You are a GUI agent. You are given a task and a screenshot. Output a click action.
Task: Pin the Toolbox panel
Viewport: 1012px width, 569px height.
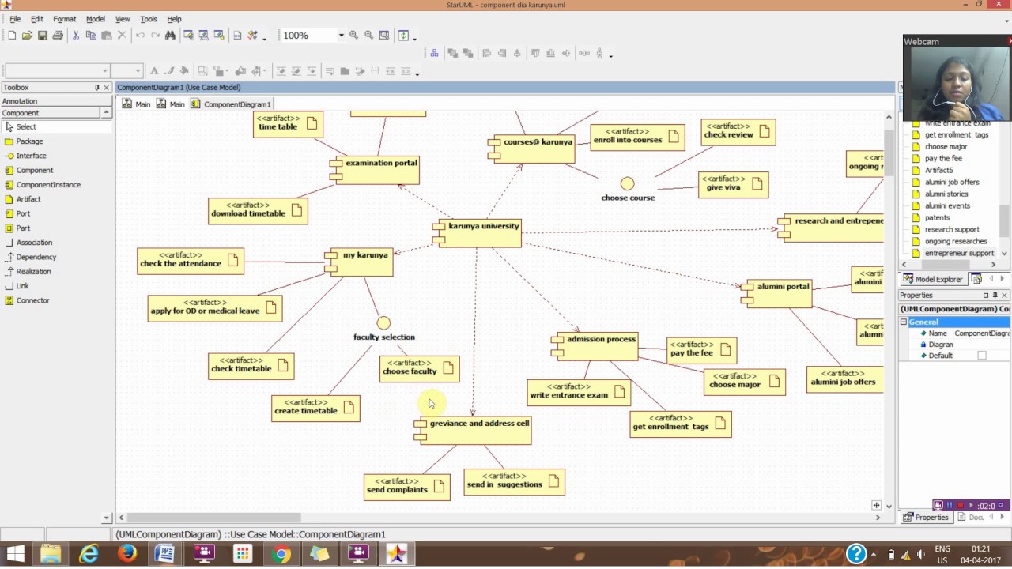click(x=97, y=87)
